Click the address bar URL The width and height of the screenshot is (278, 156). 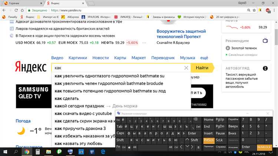pyautogui.click(x=66, y=10)
